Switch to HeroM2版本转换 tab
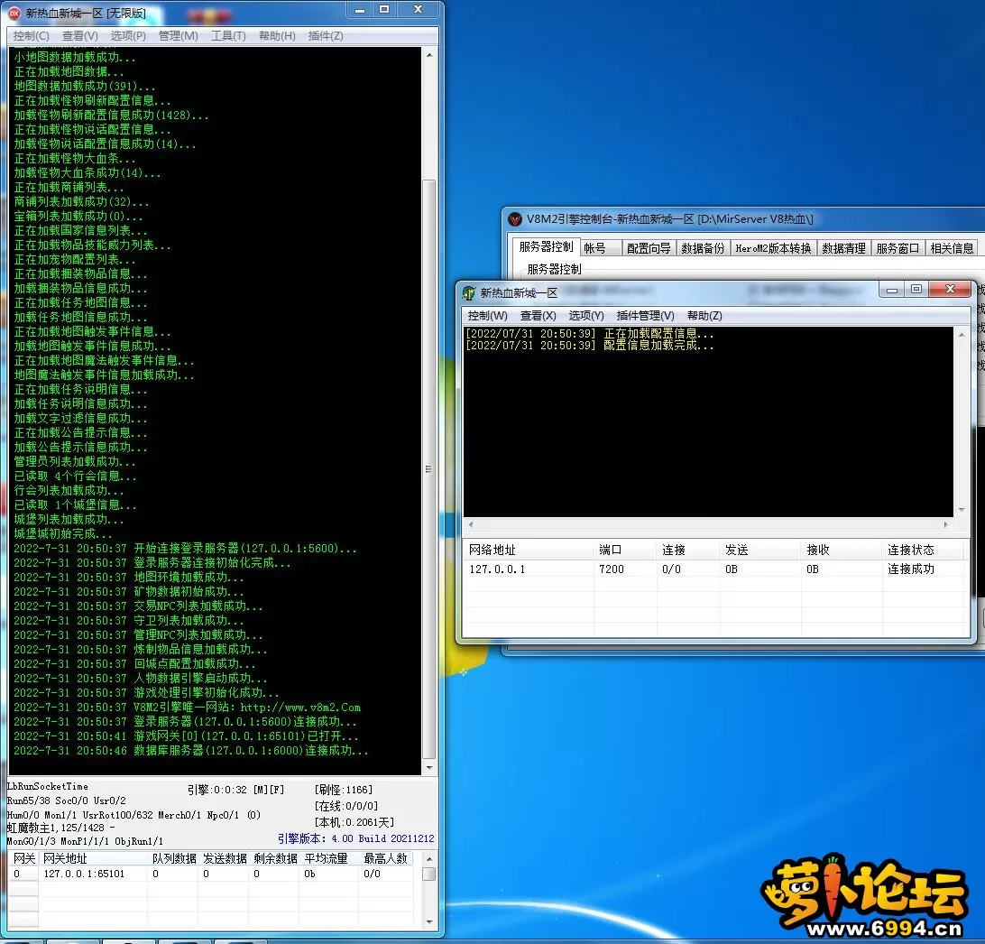985x944 pixels. [773, 248]
